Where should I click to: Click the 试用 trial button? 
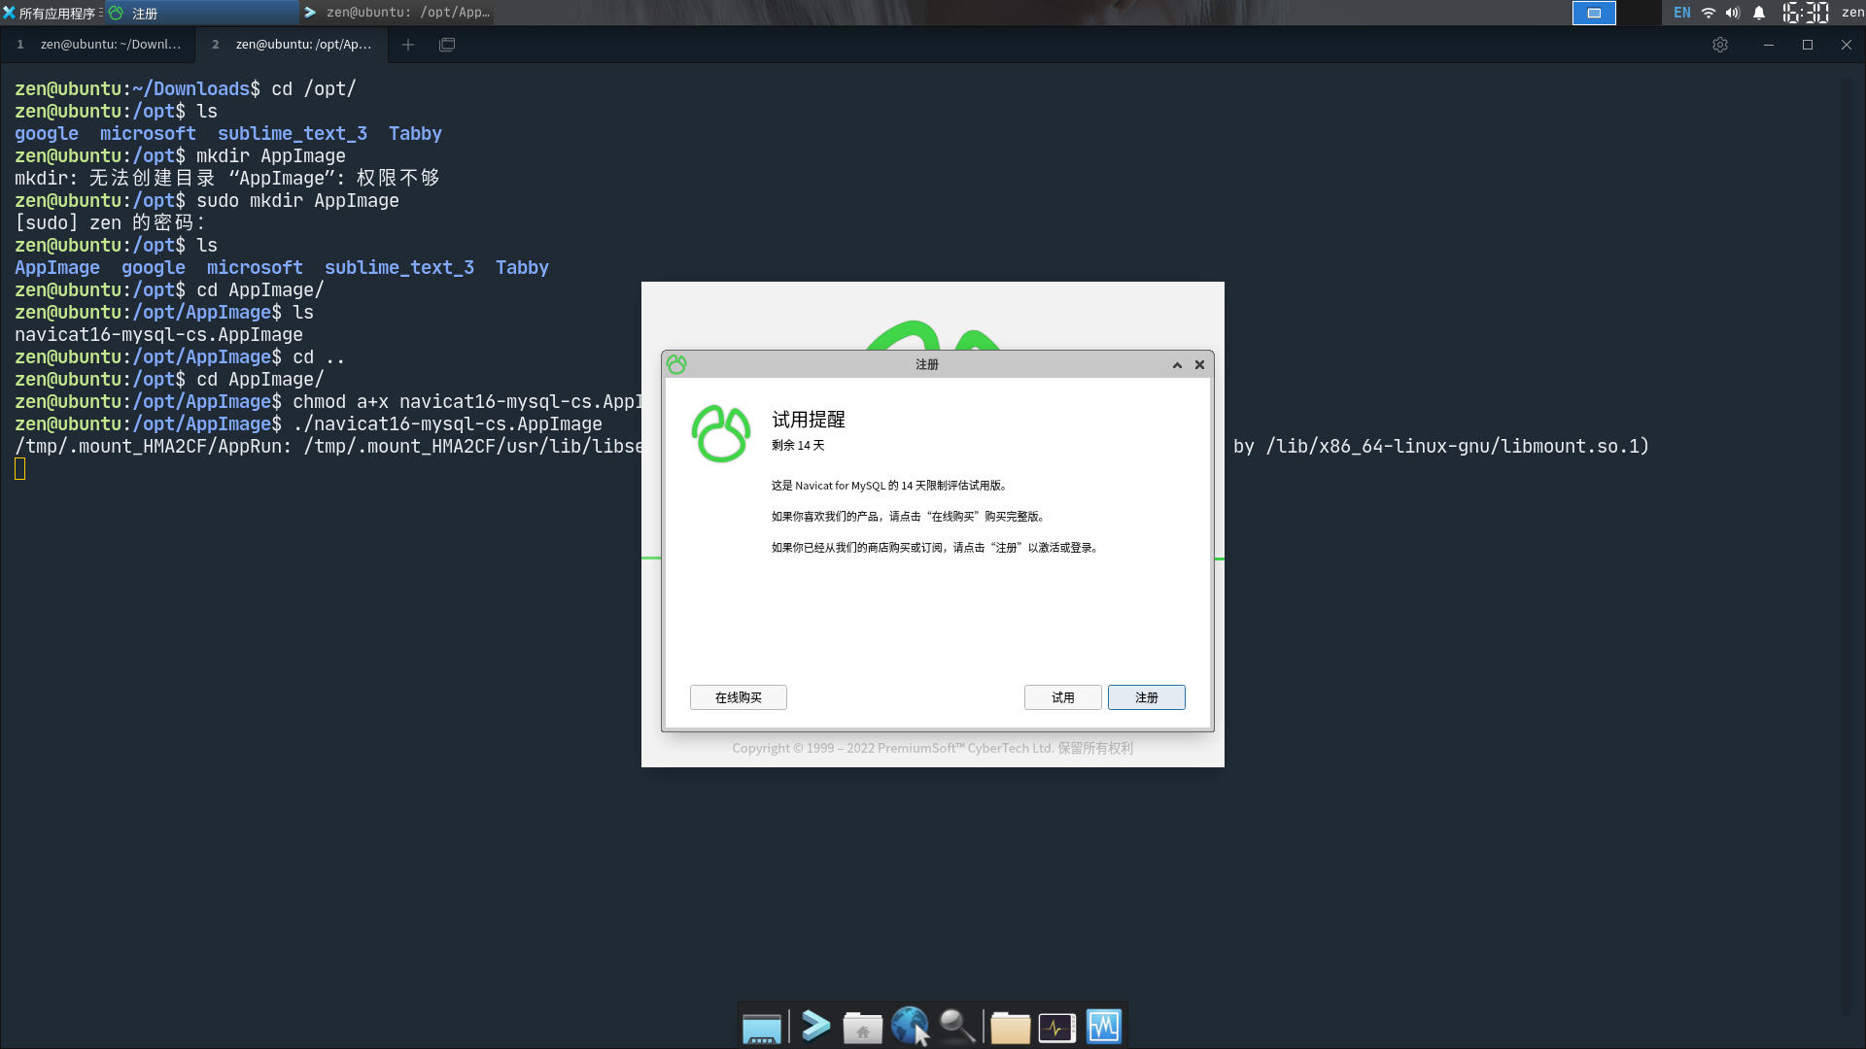(1062, 697)
